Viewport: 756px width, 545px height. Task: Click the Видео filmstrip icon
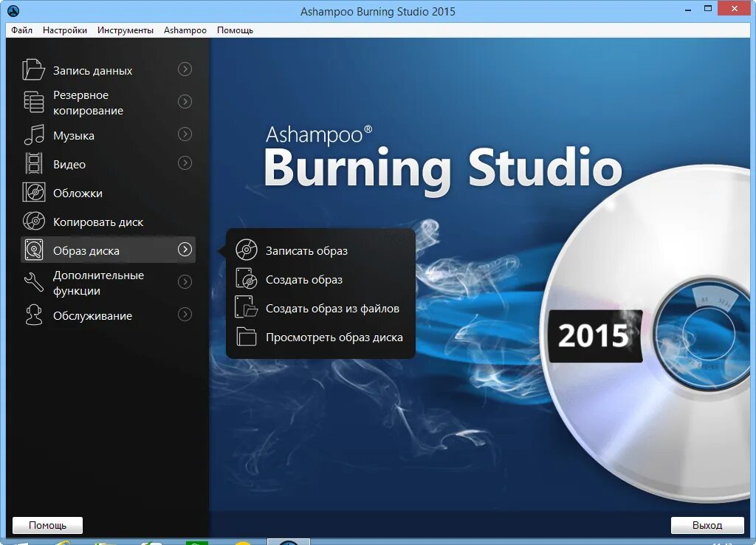point(34,163)
